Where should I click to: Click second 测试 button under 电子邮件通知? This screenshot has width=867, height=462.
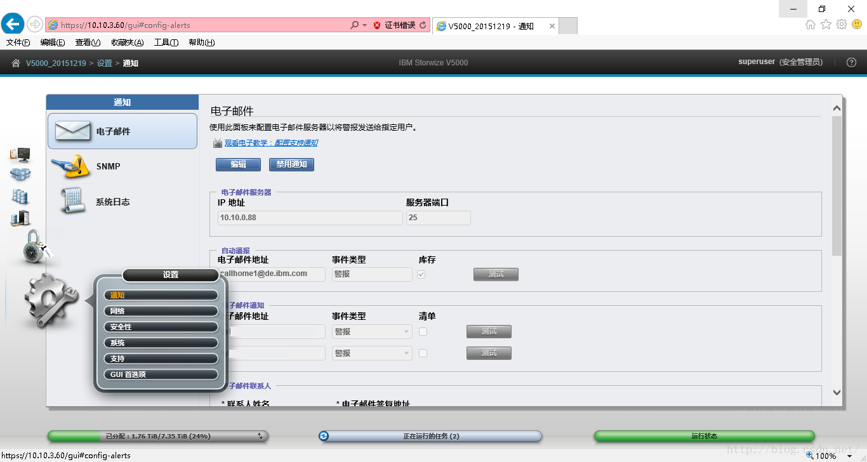pyautogui.click(x=489, y=353)
